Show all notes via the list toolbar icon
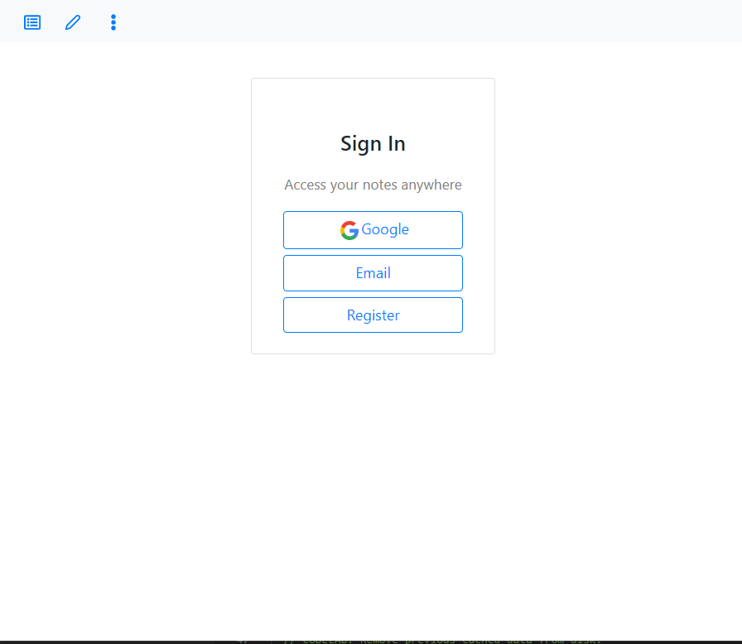742x644 pixels. pyautogui.click(x=32, y=22)
